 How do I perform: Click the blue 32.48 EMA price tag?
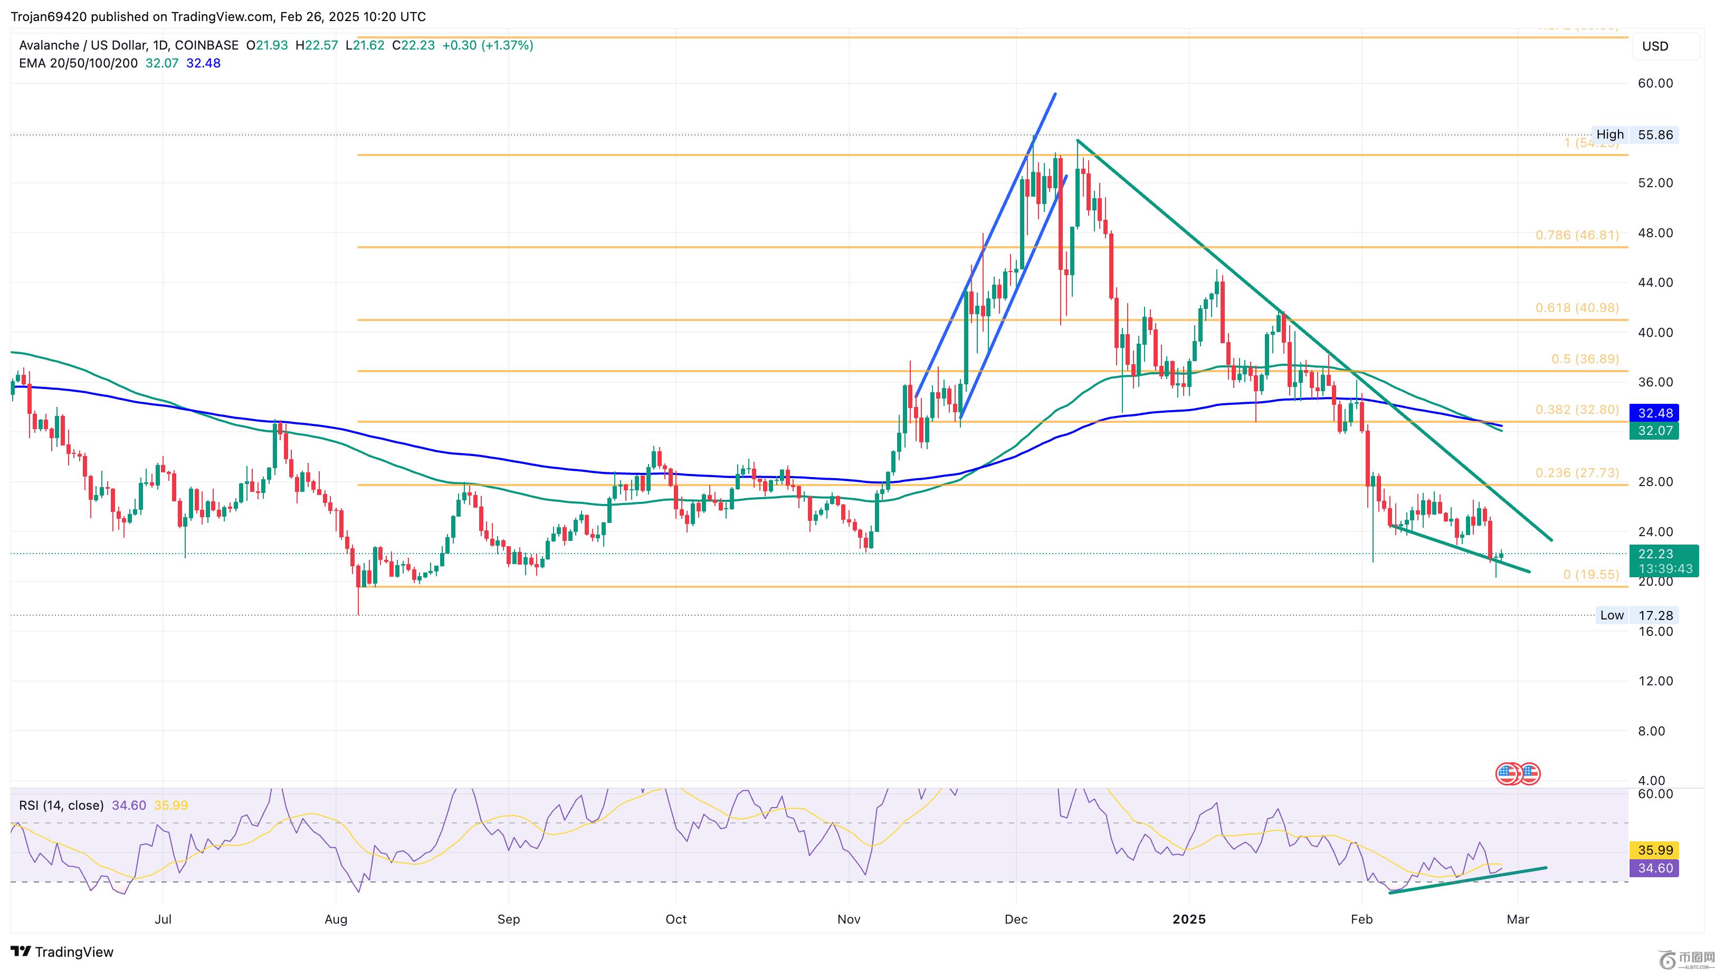1655,413
